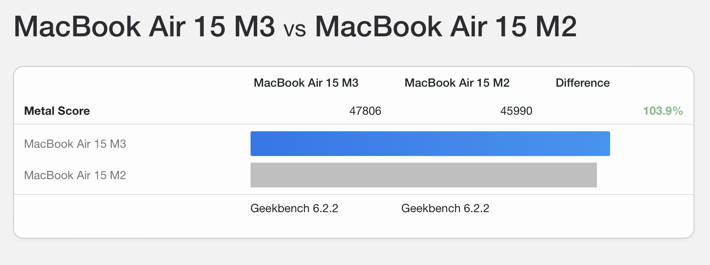Click the 45990 Metal score value
Viewport: 710px width, 265px height.
click(516, 111)
